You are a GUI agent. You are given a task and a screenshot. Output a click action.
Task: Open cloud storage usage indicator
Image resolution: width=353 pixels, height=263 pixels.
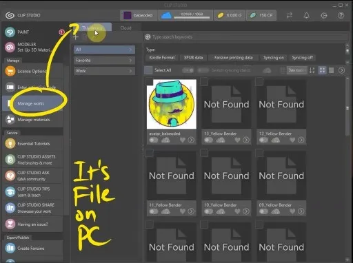[185, 15]
